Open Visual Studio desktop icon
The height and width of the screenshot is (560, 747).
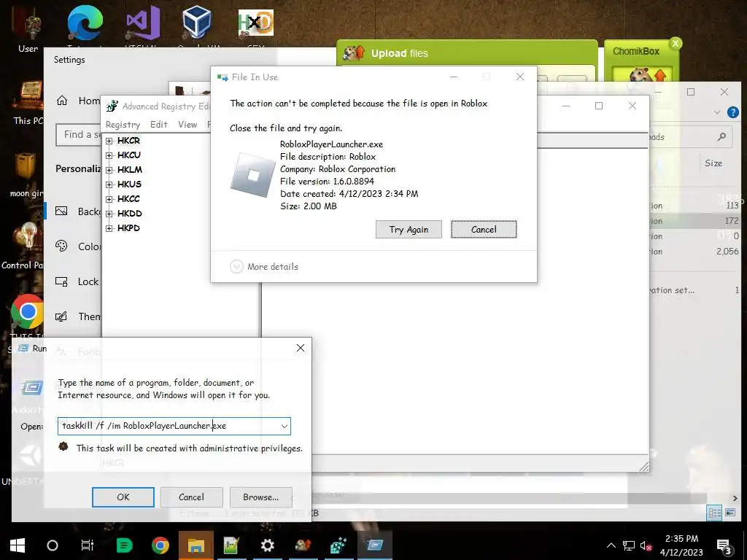tap(142, 23)
